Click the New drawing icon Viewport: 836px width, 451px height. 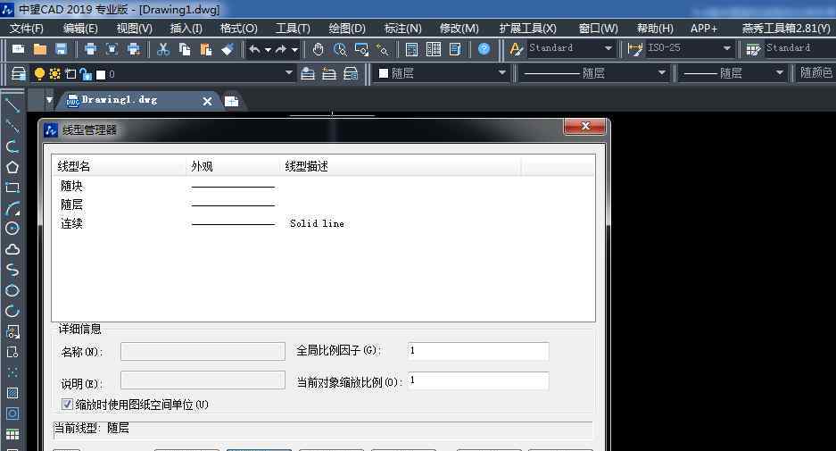point(18,49)
